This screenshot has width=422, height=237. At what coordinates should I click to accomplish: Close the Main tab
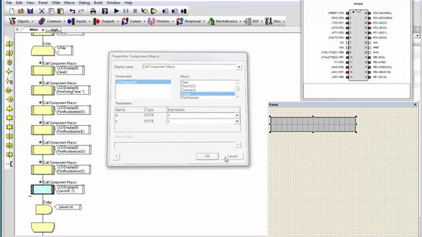coord(43,30)
